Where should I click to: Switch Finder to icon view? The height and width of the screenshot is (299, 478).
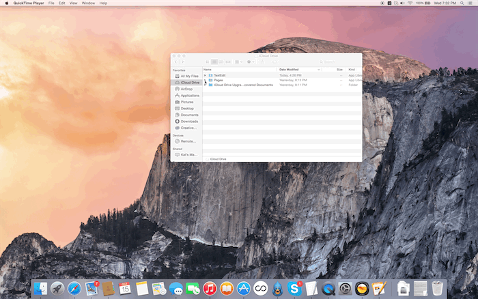(x=207, y=62)
